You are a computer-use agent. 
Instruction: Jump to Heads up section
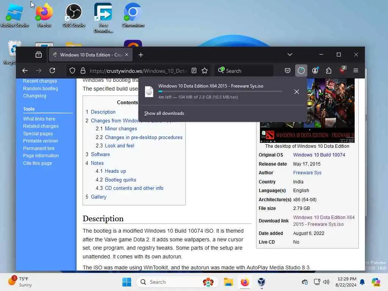[x=115, y=171]
